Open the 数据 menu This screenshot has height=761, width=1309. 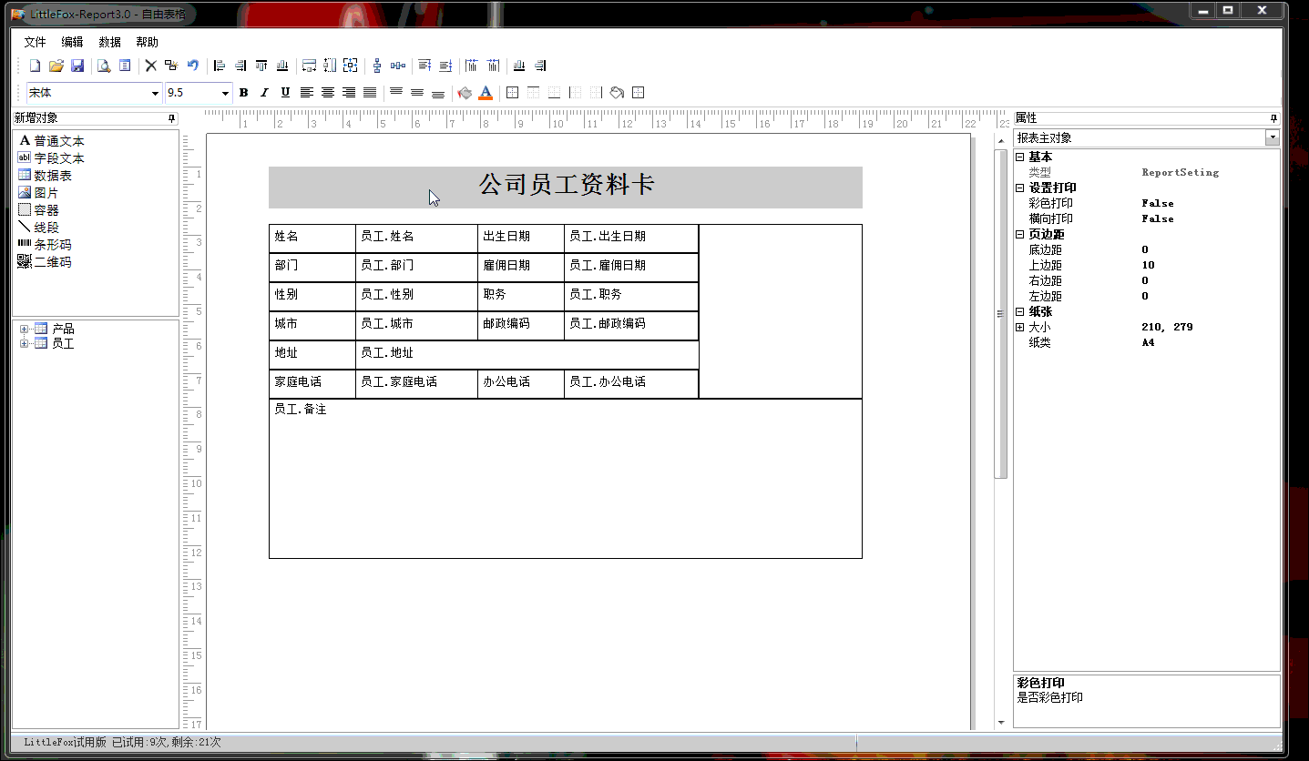(x=109, y=42)
